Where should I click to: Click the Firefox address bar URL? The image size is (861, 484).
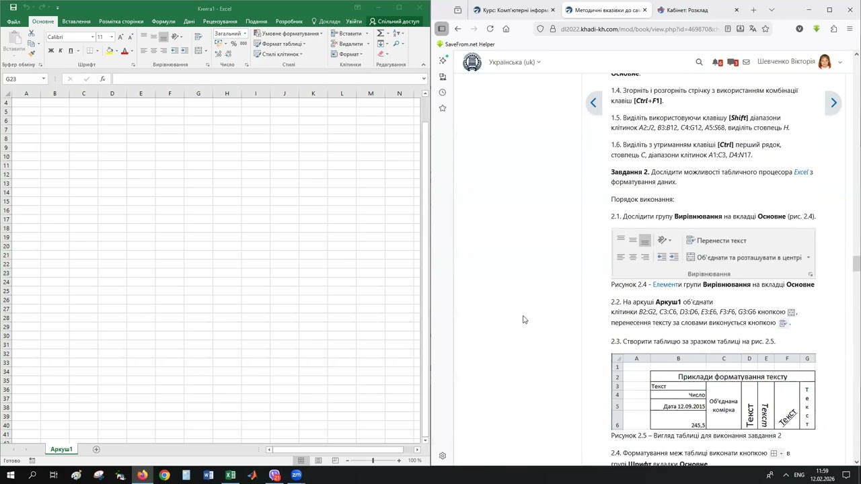coord(639,29)
